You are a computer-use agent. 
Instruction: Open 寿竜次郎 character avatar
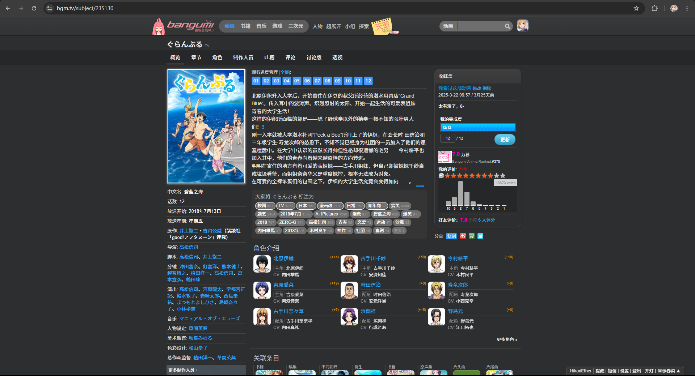tap(437, 290)
